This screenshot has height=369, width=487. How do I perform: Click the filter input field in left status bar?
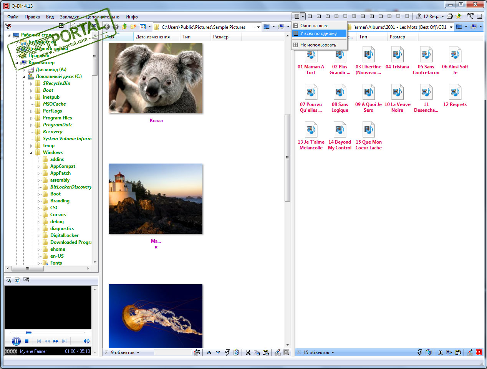coord(173,352)
